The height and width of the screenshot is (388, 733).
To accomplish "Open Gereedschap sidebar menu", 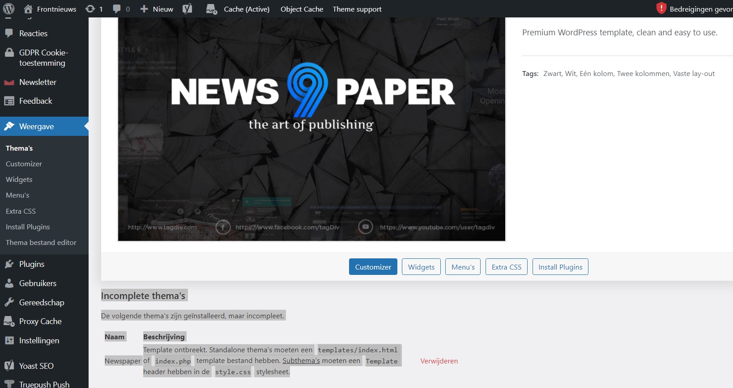I will pos(42,303).
